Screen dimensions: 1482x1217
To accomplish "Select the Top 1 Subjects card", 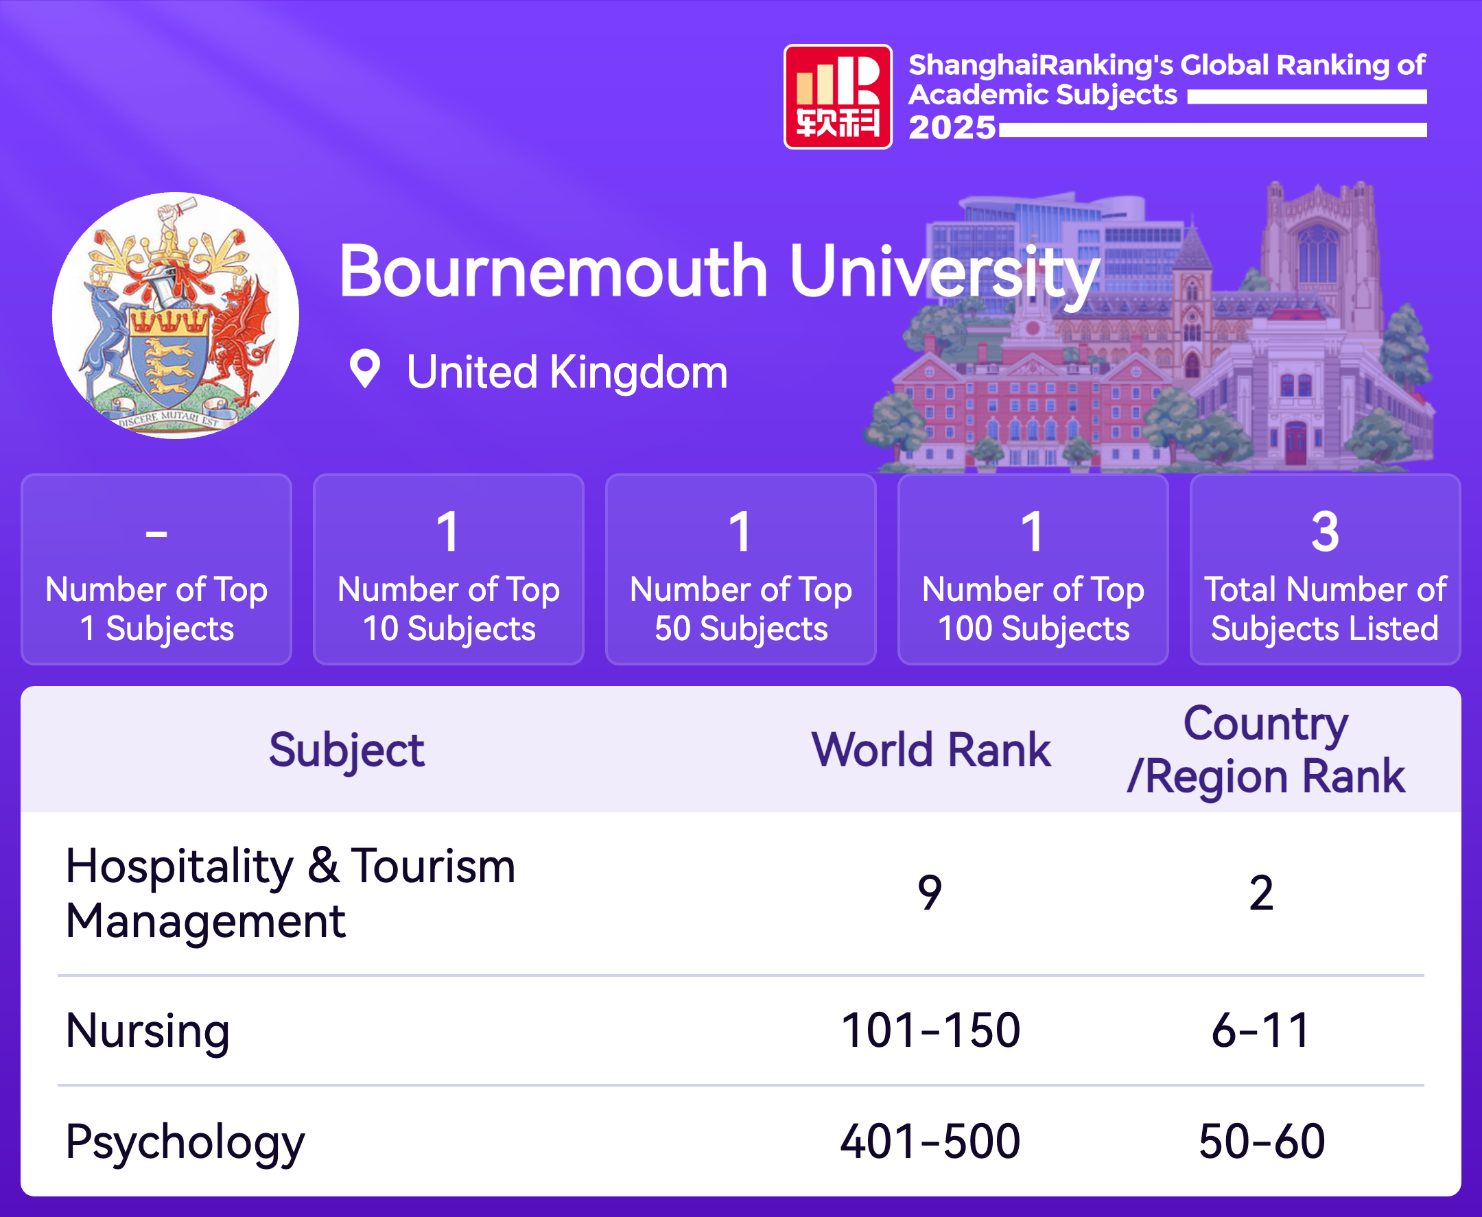I will [156, 569].
